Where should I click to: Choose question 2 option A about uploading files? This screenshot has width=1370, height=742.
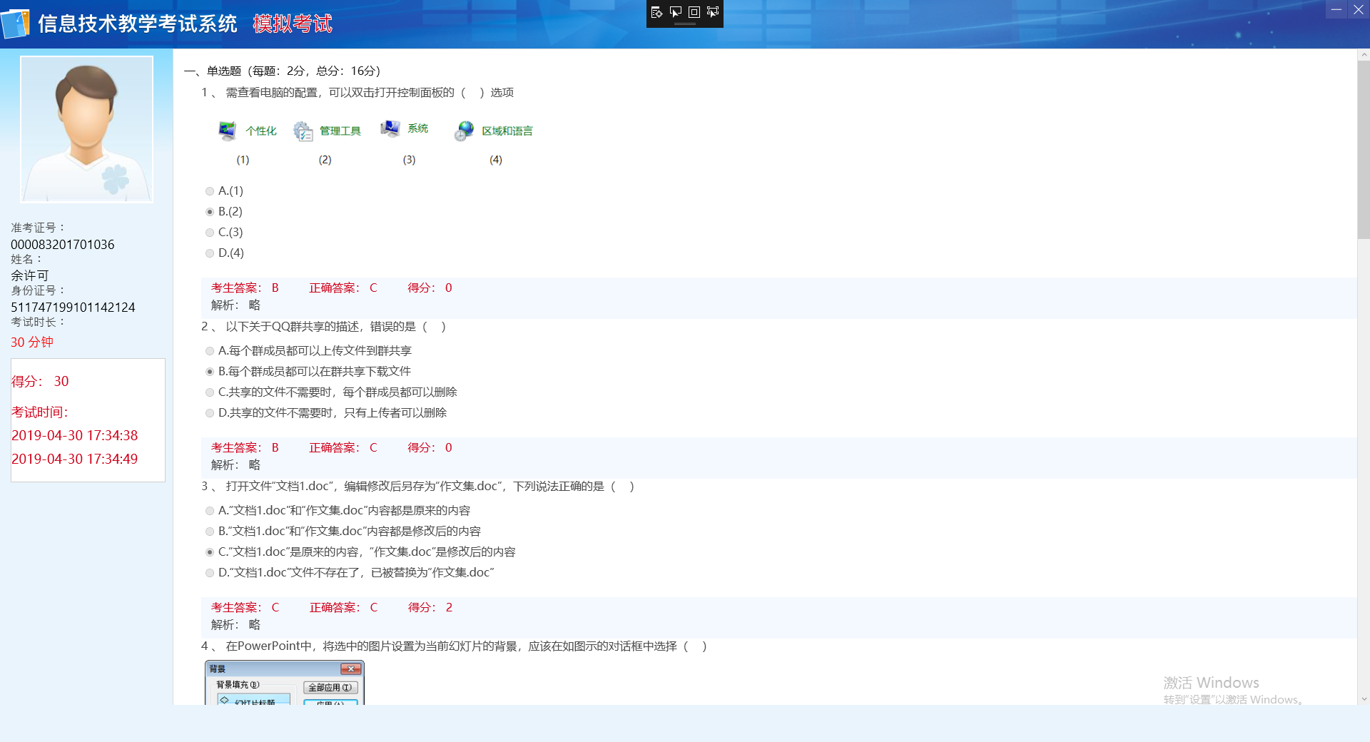pyautogui.click(x=210, y=351)
